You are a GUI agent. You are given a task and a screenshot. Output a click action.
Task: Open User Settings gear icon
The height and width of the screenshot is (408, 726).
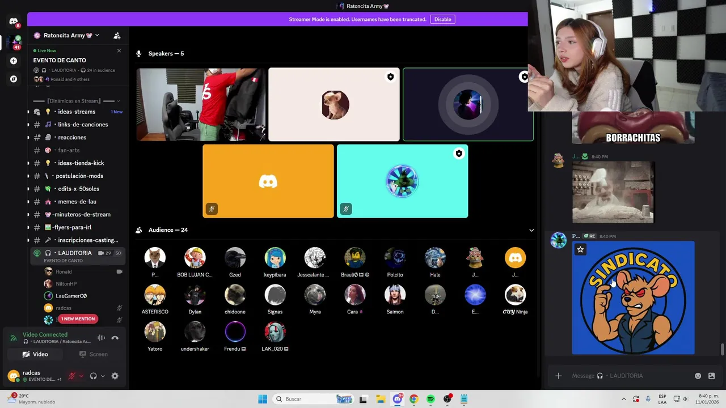(115, 376)
